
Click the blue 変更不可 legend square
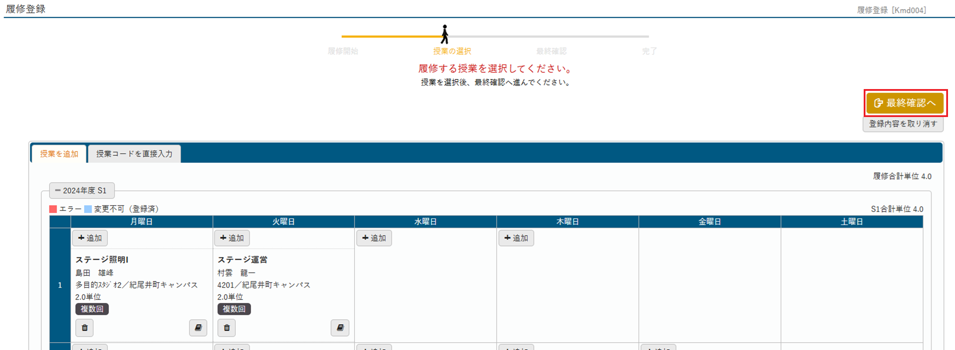pos(88,209)
